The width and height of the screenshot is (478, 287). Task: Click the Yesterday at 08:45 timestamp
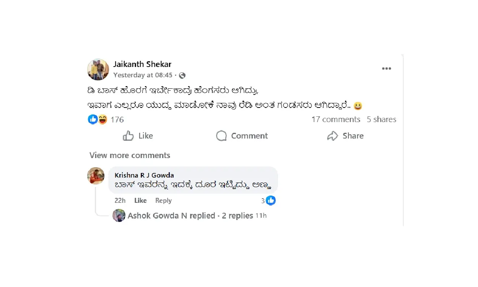[x=143, y=75]
